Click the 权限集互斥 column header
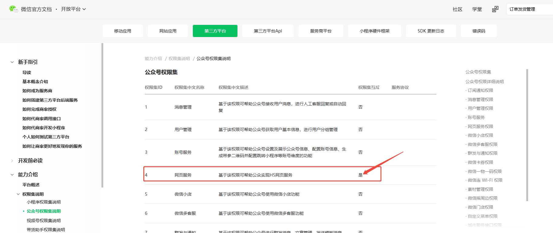553x233 pixels. coord(369,87)
